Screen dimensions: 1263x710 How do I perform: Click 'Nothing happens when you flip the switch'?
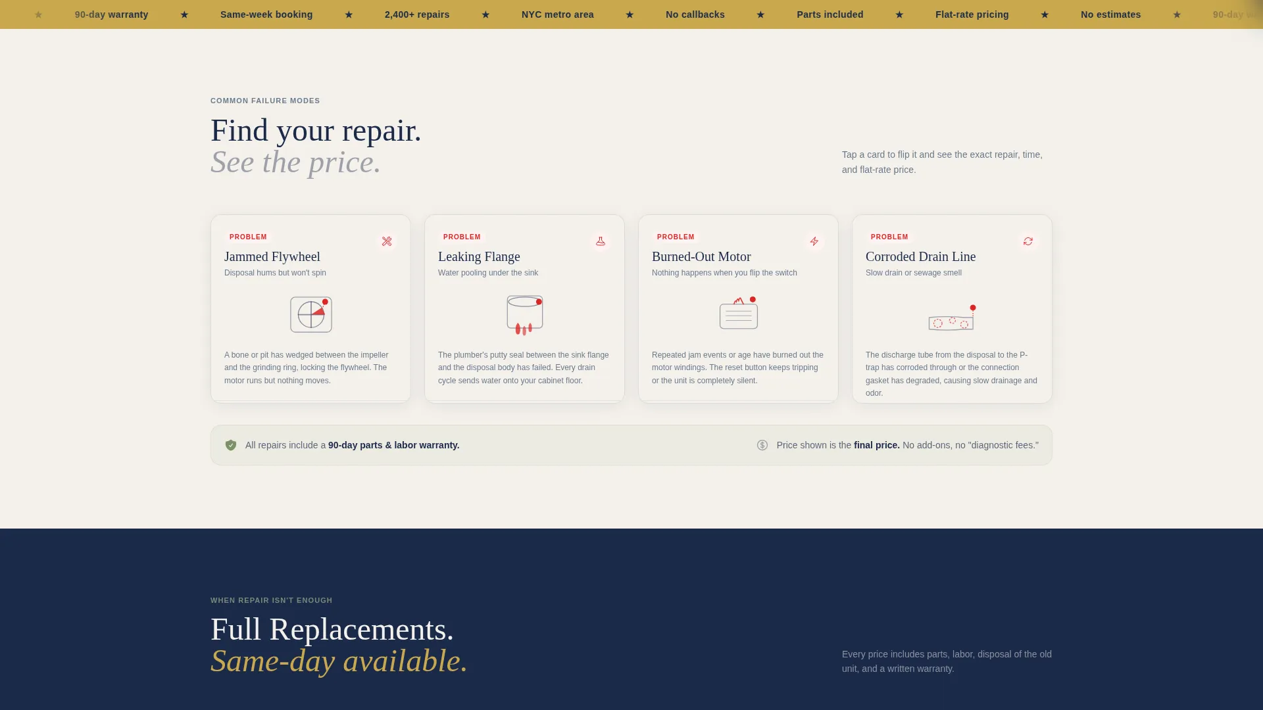pos(724,273)
